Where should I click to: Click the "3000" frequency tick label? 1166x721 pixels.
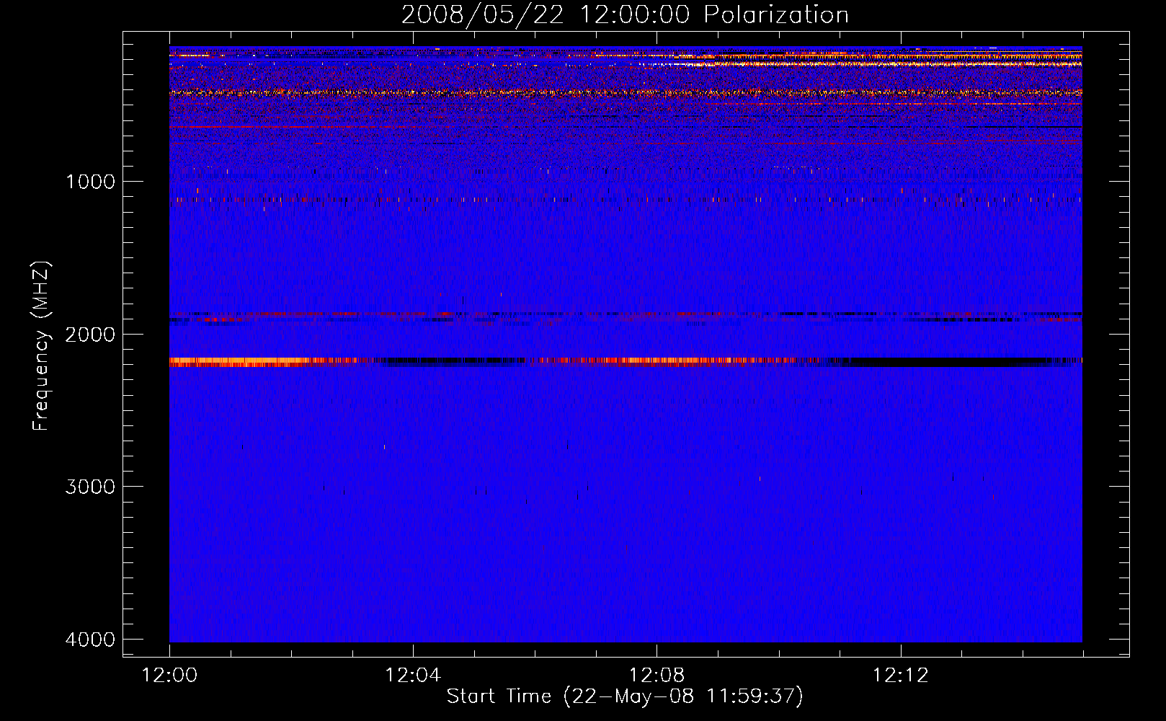pos(90,487)
